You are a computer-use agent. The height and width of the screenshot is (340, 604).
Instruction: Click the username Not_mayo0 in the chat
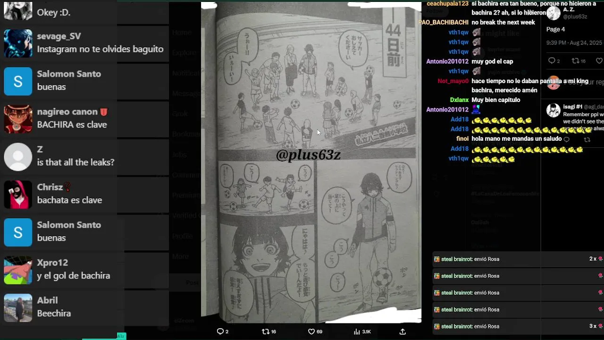click(x=453, y=81)
